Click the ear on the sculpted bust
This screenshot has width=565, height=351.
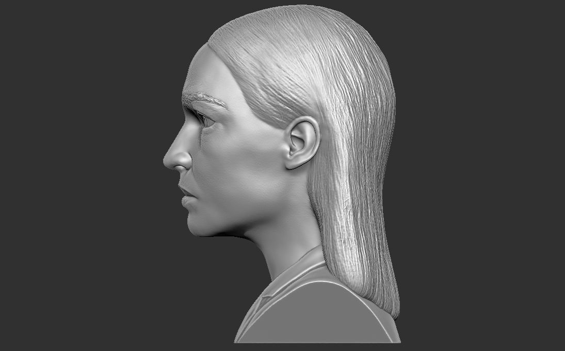[302, 142]
